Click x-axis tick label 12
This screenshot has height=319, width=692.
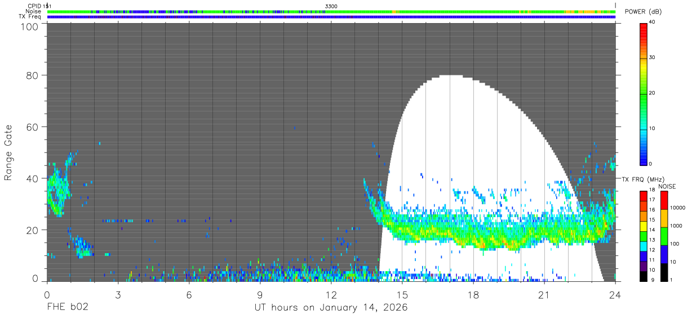(331, 295)
